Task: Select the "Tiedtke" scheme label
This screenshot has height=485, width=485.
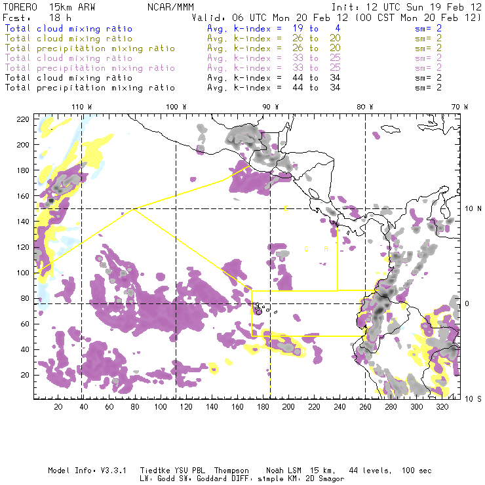Action: point(155,471)
